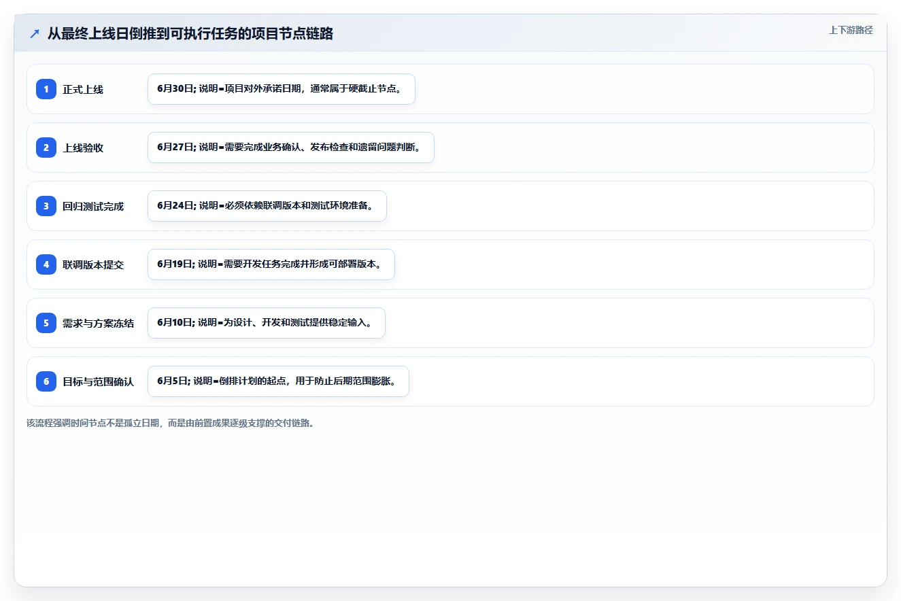This screenshot has width=901, height=601.
Task: Open the 6月24日 description card
Action: click(267, 206)
